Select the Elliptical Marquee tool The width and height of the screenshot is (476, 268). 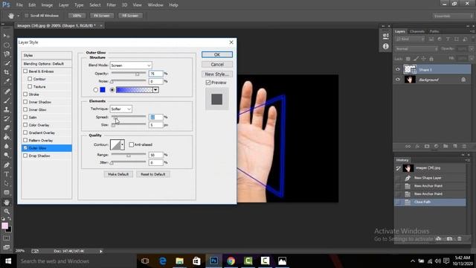click(x=7, y=45)
